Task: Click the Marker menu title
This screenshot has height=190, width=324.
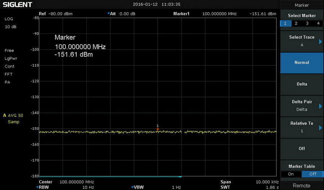Action: [x=302, y=5]
